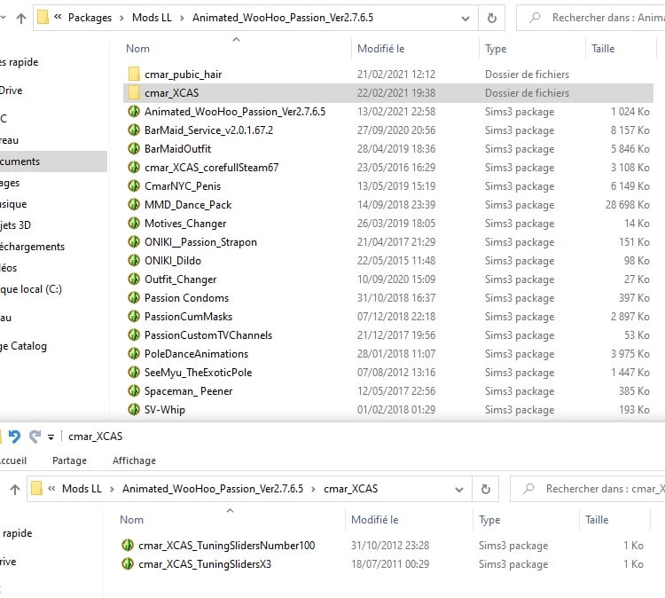Go up one folder level in top window

pos(20,18)
